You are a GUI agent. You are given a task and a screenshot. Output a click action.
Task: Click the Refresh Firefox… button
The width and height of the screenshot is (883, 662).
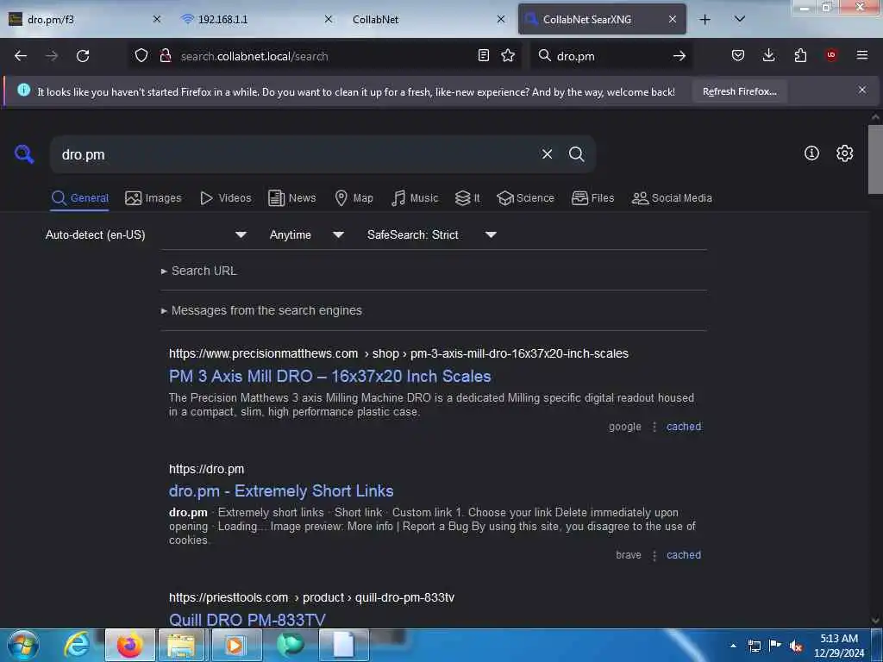click(739, 91)
